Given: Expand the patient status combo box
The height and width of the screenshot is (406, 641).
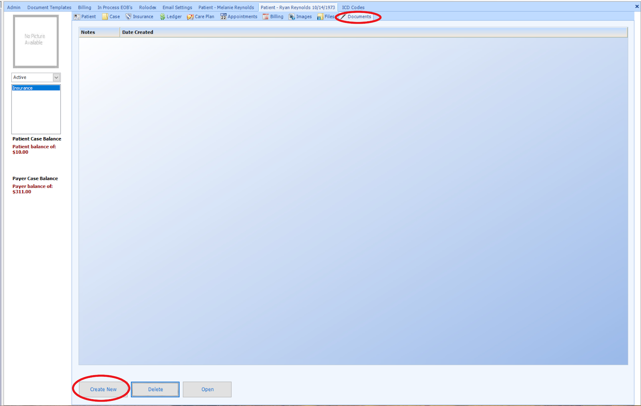Looking at the screenshot, I should pyautogui.click(x=56, y=77).
